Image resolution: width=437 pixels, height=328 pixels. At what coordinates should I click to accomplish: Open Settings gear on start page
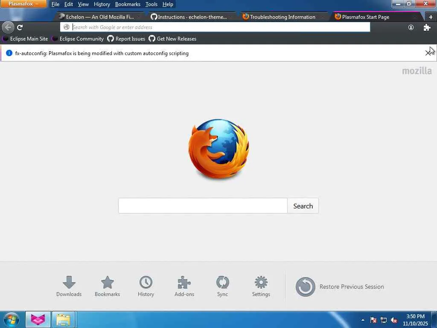(261, 287)
